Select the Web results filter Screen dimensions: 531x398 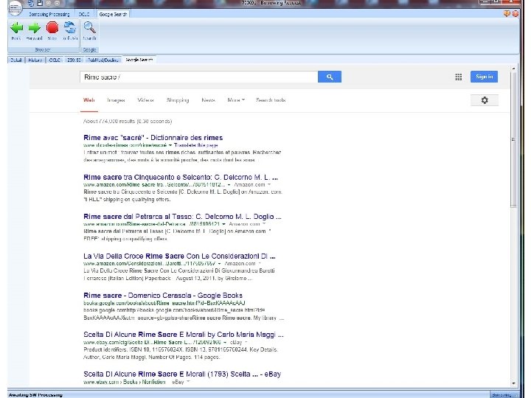(x=89, y=100)
